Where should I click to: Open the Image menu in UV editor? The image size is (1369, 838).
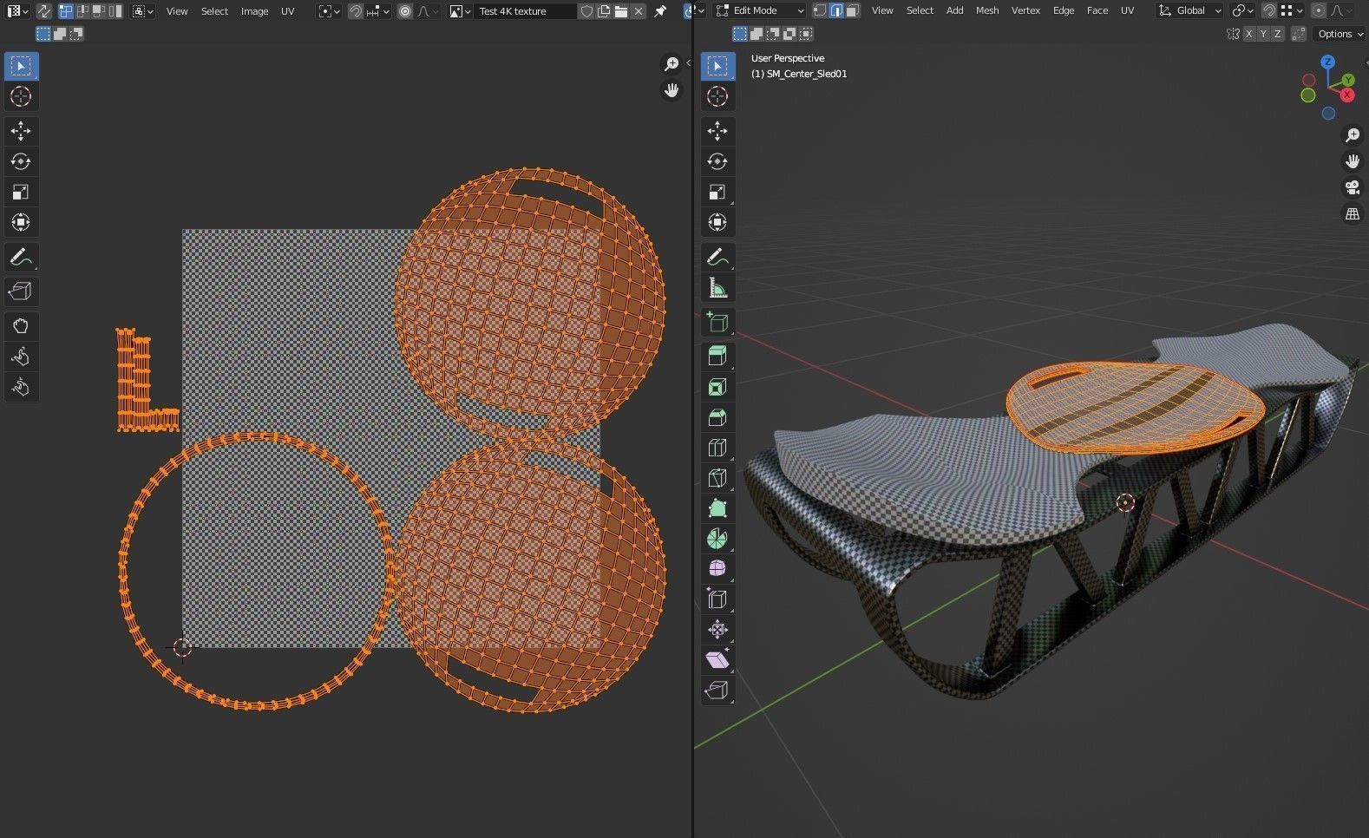pyautogui.click(x=254, y=11)
